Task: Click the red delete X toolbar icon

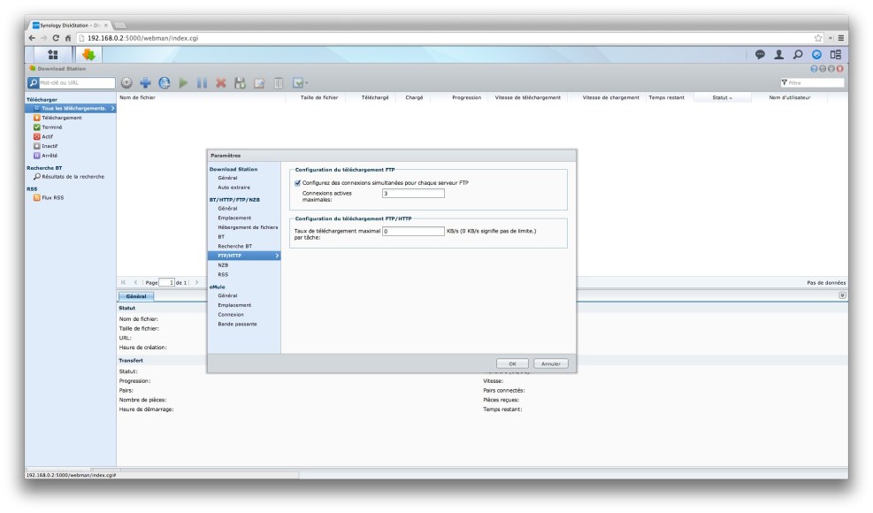Action: pyautogui.click(x=220, y=82)
